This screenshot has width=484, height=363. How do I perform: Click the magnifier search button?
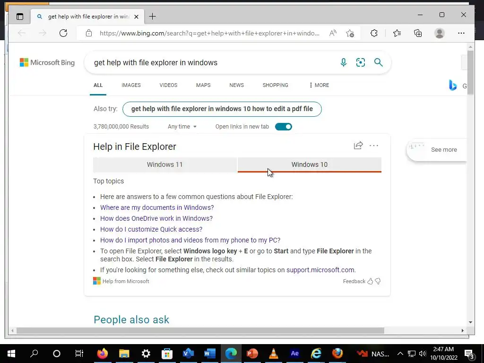379,62
